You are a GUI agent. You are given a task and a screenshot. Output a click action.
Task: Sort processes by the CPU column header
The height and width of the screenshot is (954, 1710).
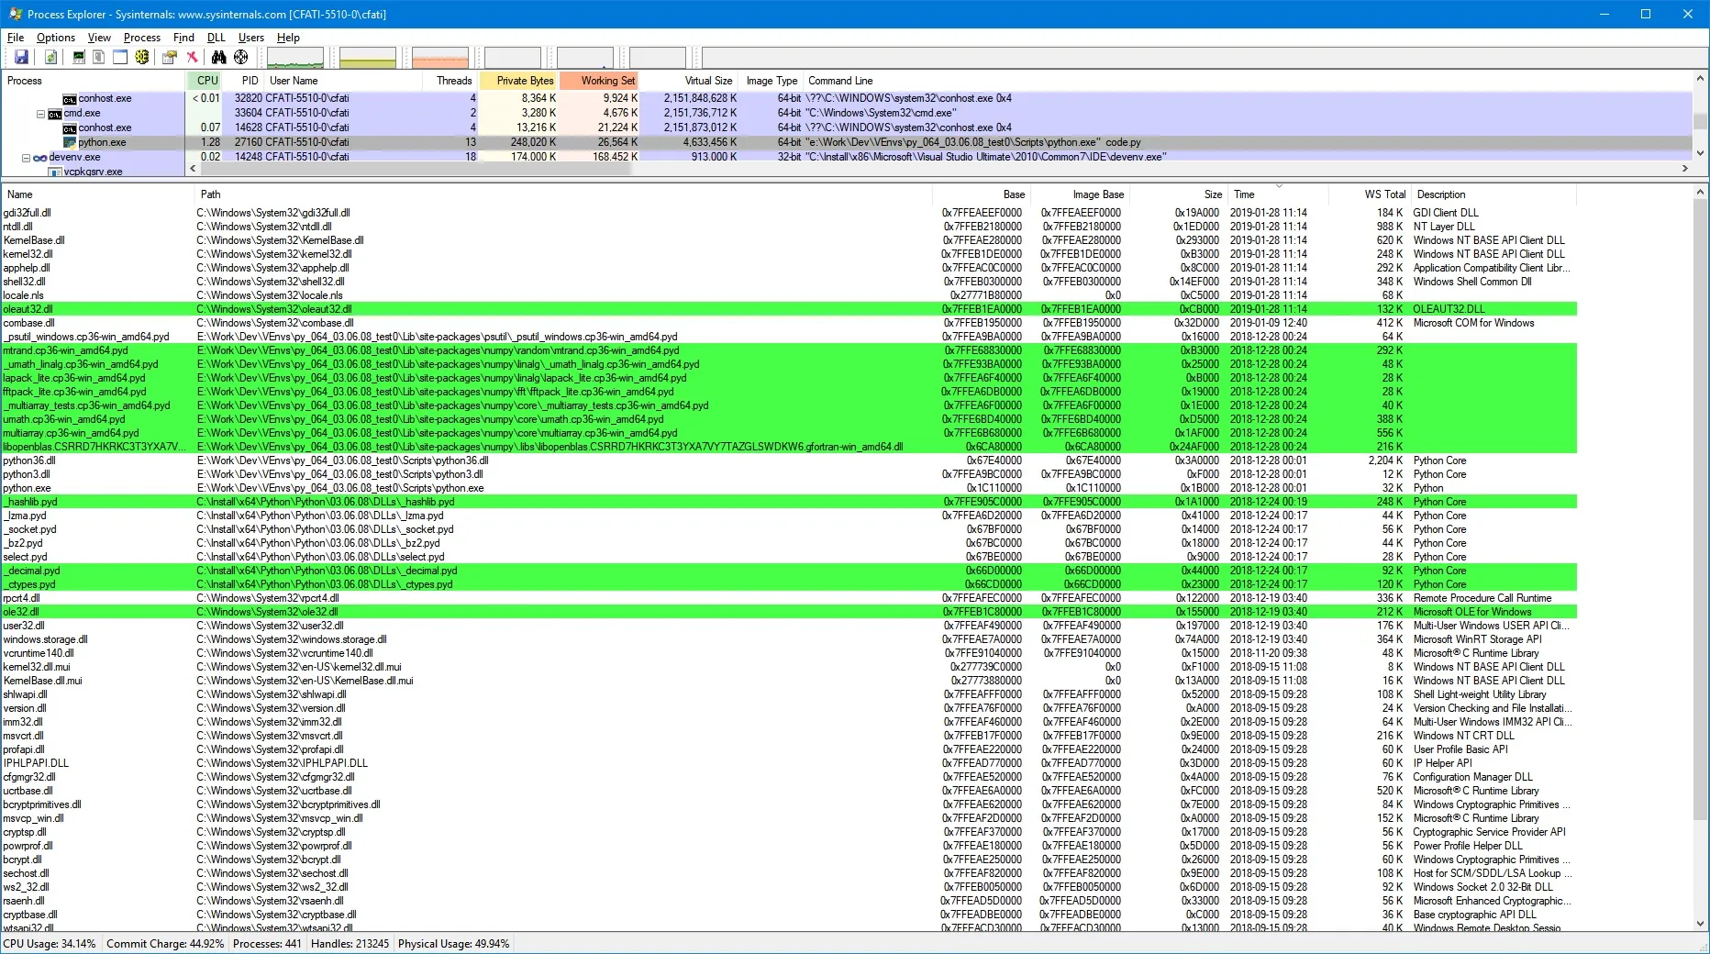pos(205,81)
